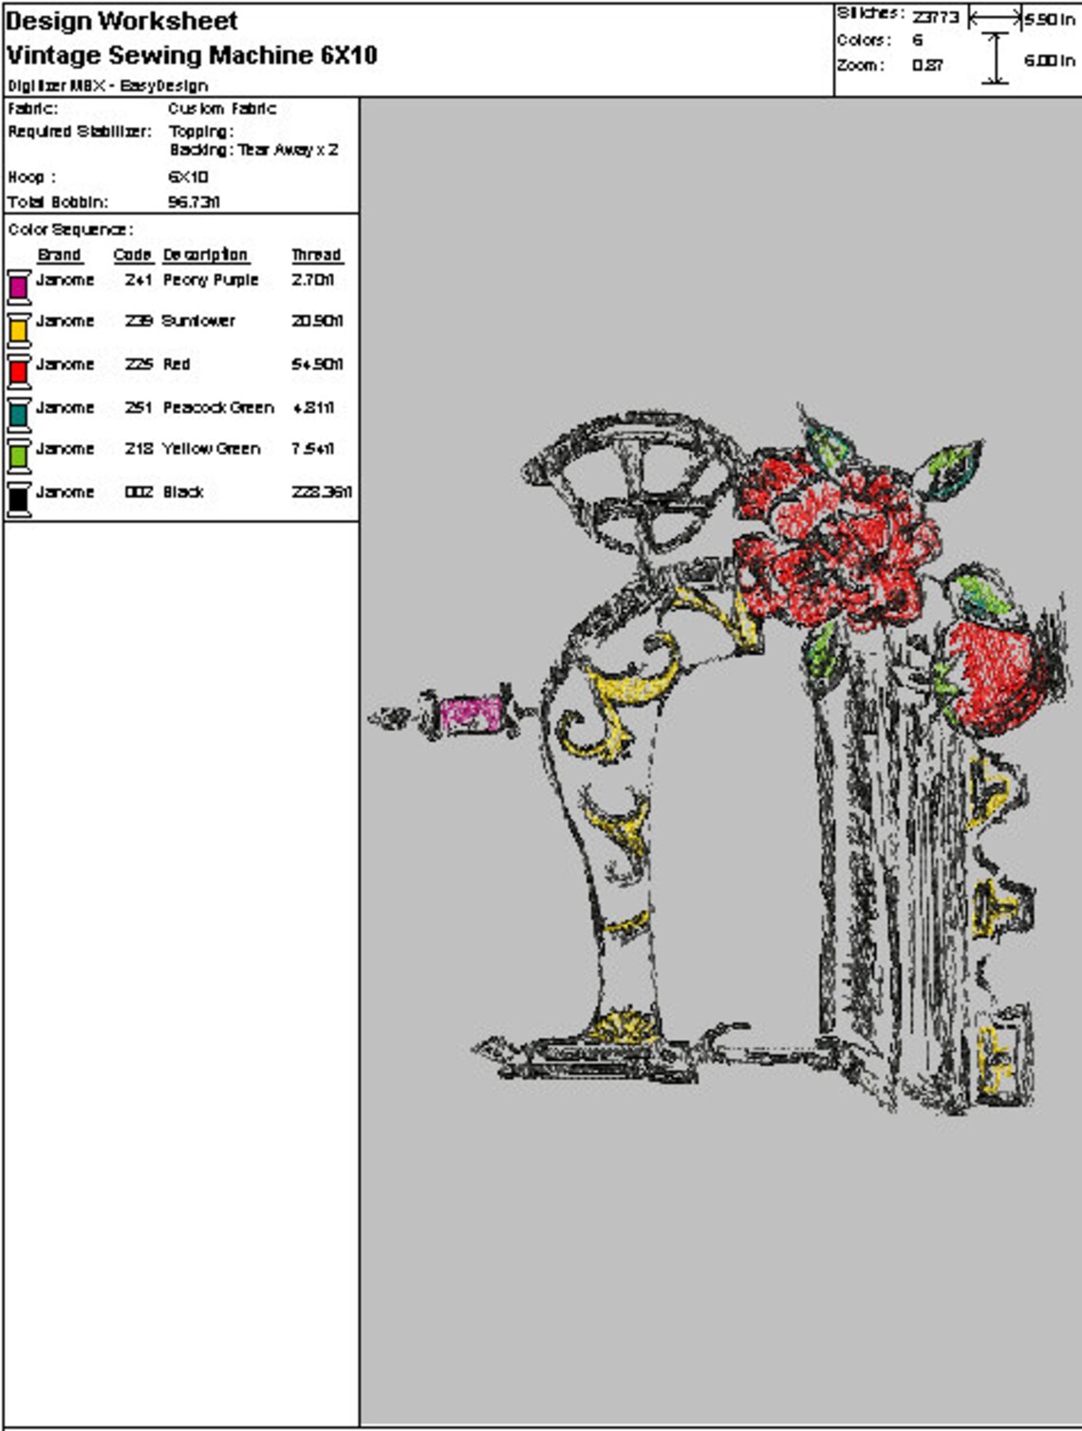Click the Digitizer MBX - EasyDesign label
The width and height of the screenshot is (1082, 1431).
tap(105, 84)
